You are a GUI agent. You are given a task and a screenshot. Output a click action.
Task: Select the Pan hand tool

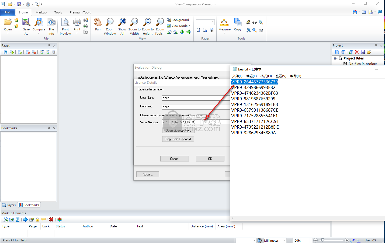click(x=98, y=24)
